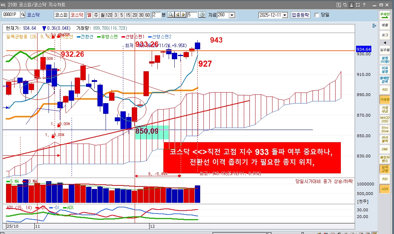394x234 pixels.
Task: Switch to 로그 log scale
Action: click(x=385, y=35)
